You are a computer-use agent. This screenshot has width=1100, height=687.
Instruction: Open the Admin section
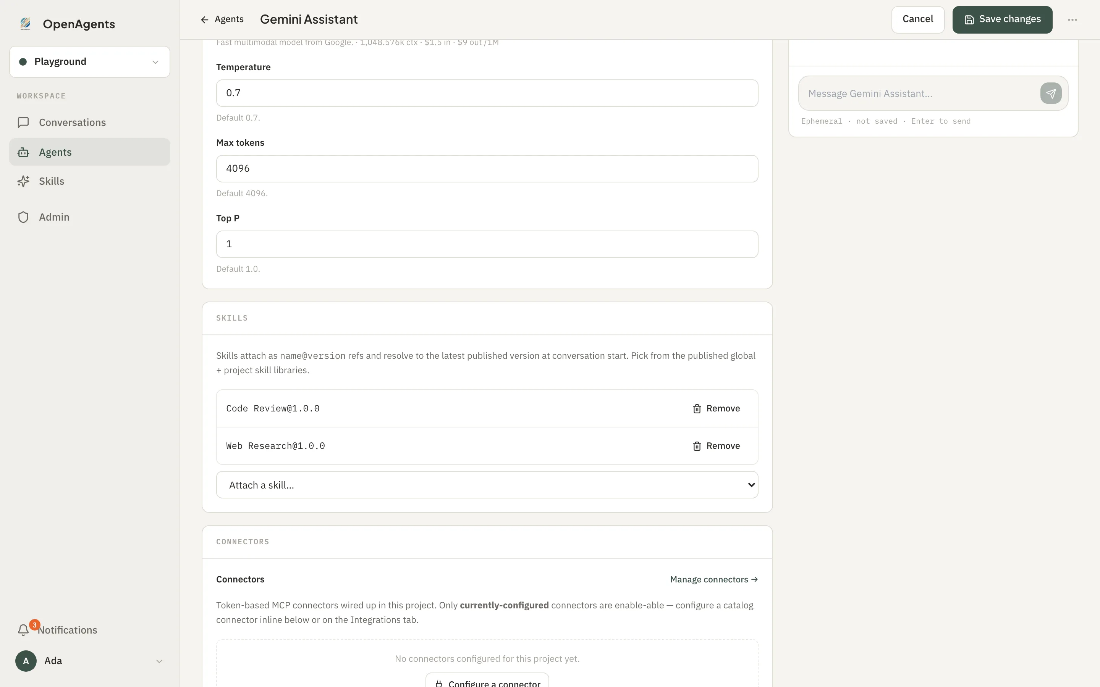(89, 217)
